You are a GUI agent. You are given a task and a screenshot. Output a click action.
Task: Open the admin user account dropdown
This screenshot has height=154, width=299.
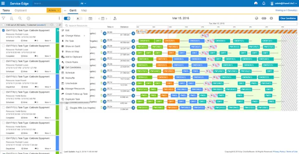pos(283,3)
